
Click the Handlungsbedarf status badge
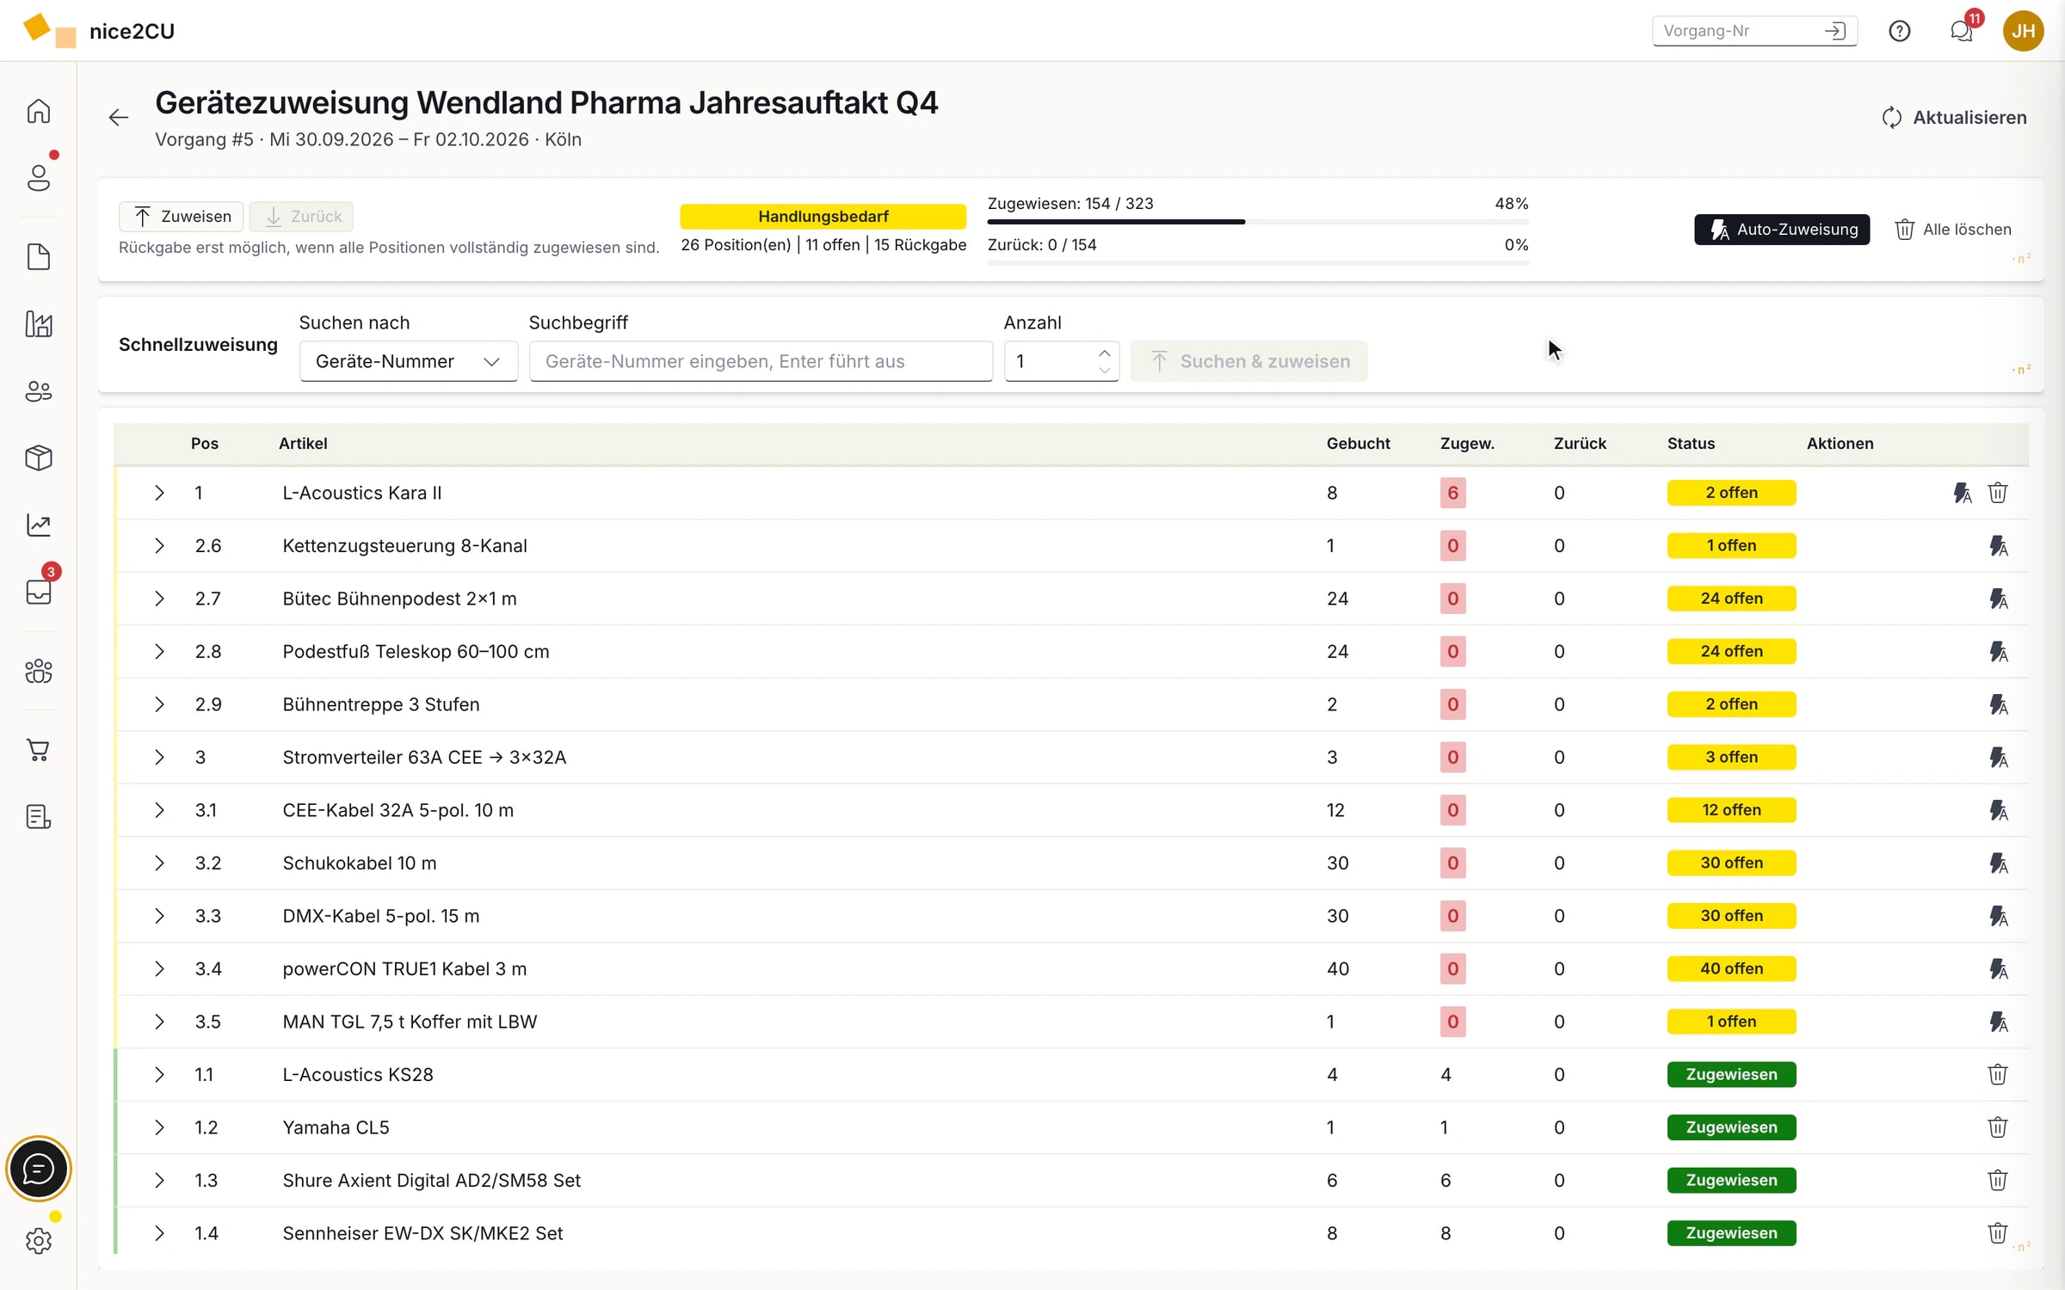(x=823, y=217)
